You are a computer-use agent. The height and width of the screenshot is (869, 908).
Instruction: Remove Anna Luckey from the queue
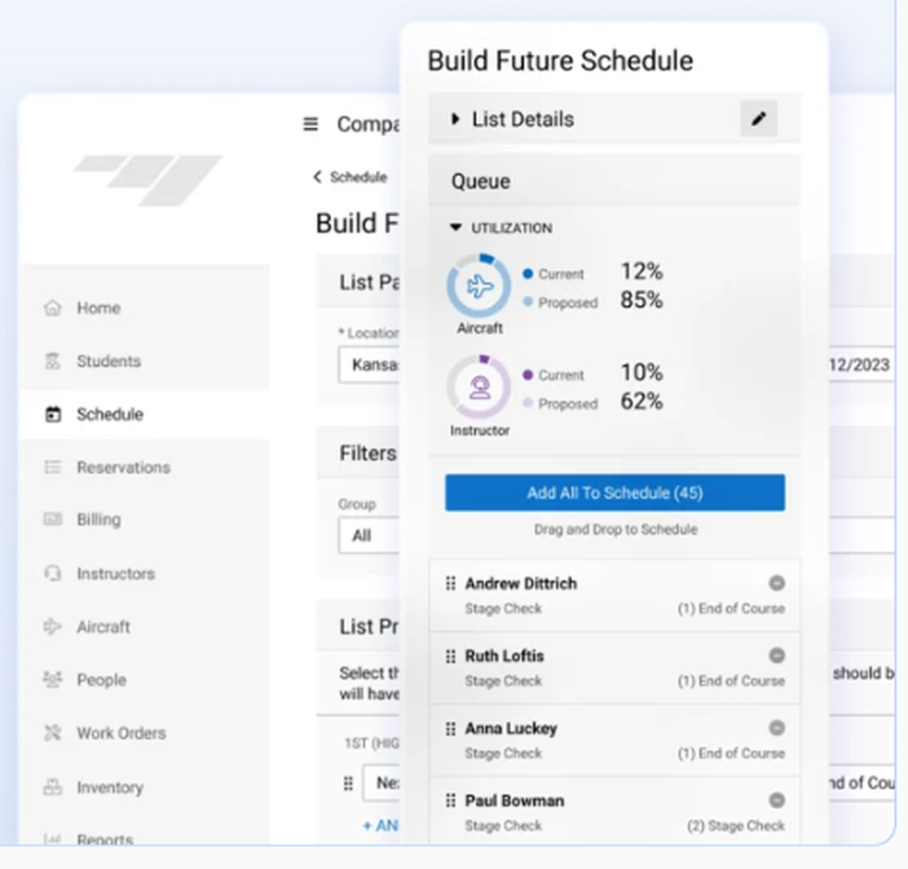(776, 727)
